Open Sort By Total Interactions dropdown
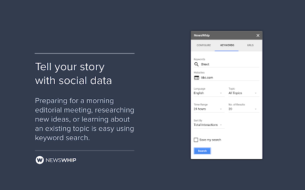The image size is (305, 190). coord(209,124)
